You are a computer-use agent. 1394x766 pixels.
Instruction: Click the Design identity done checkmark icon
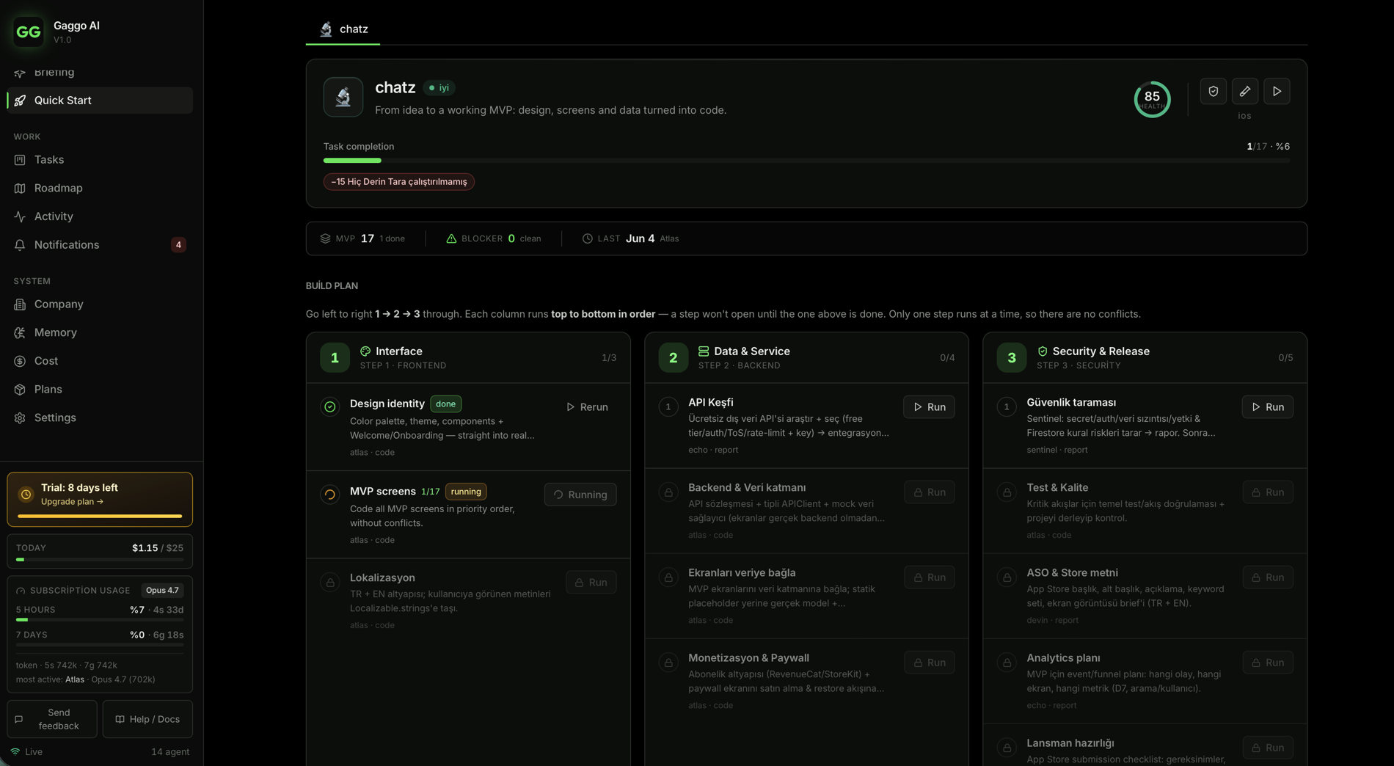330,406
